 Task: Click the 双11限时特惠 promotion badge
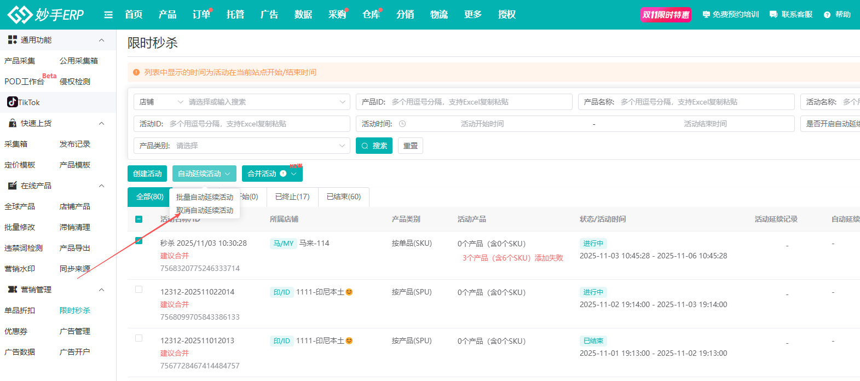[x=666, y=15]
